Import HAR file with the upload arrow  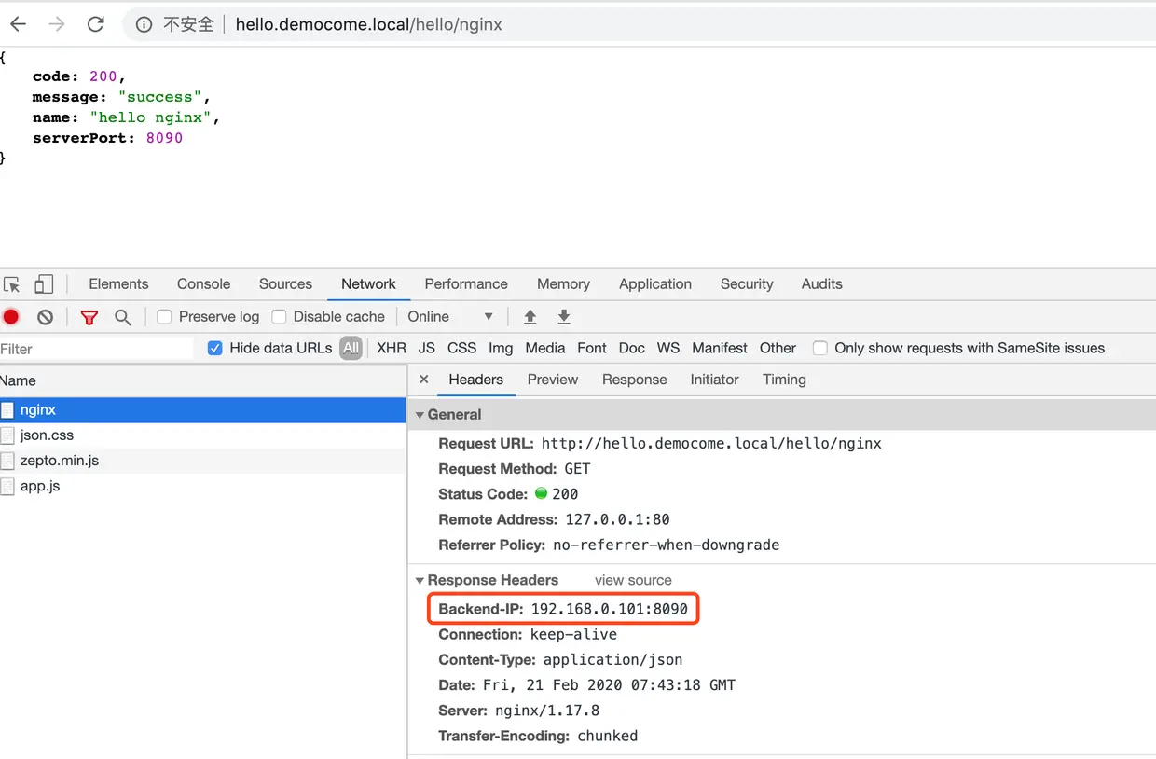point(530,317)
